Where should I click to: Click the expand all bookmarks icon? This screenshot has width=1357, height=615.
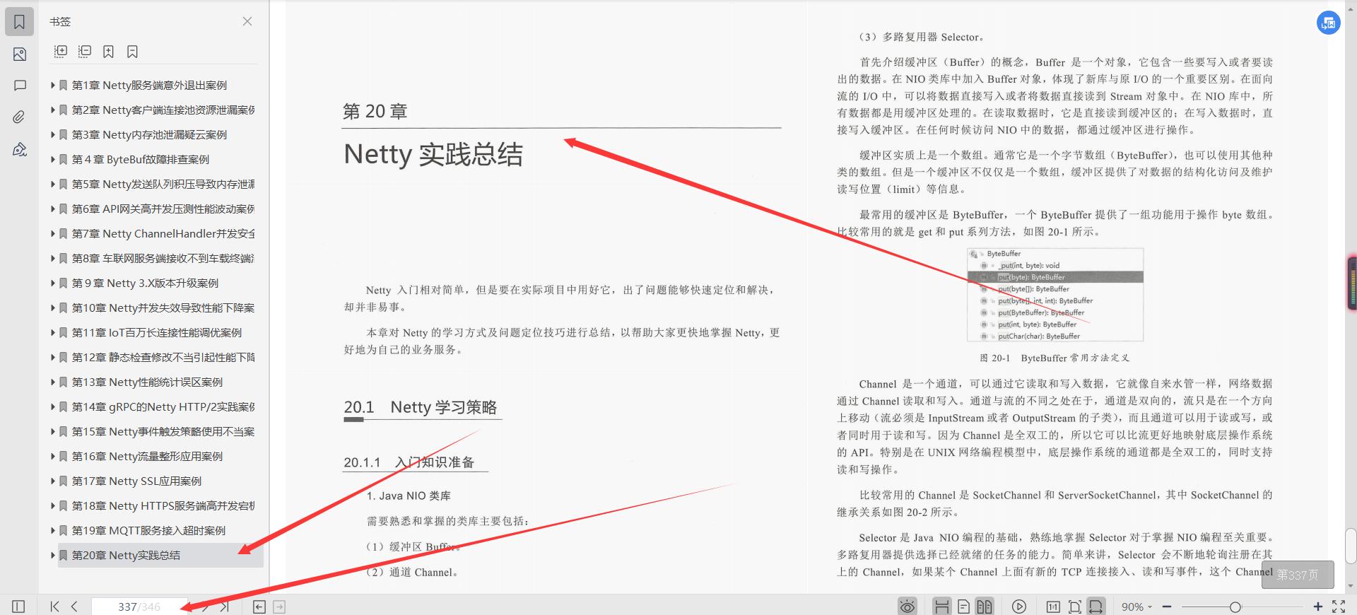[x=61, y=51]
